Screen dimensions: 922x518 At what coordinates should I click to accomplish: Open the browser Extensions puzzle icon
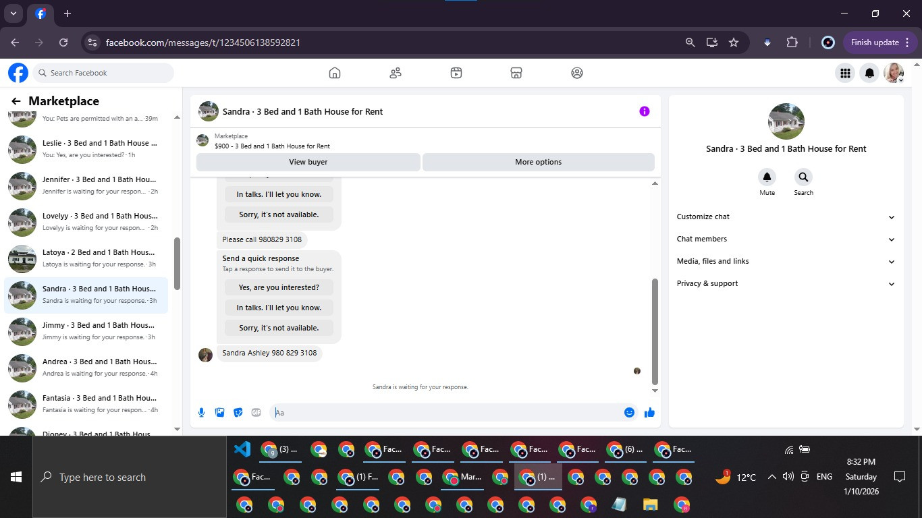(792, 42)
